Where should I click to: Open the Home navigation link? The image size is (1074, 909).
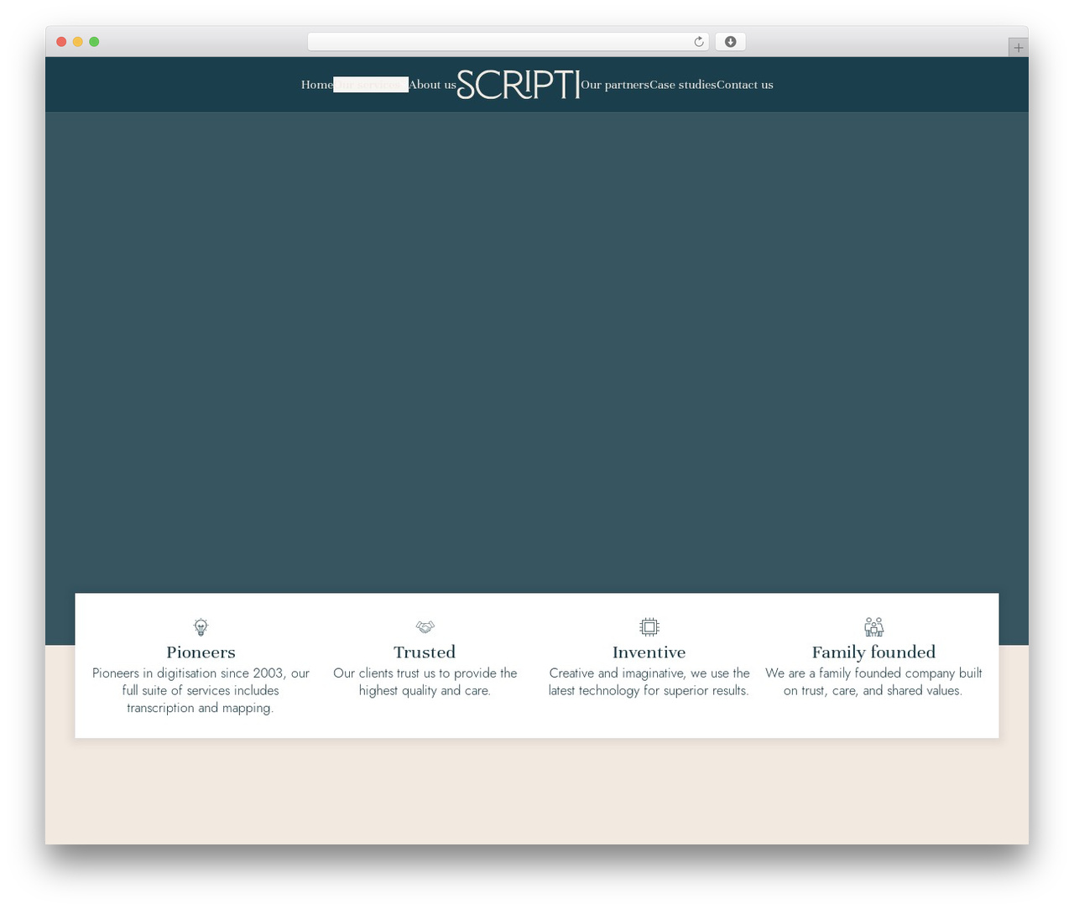point(317,85)
